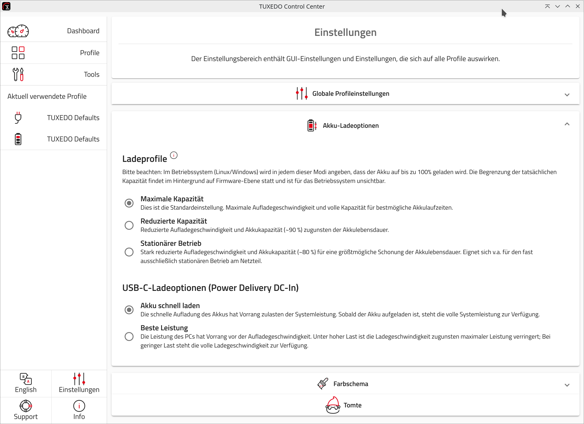Screen dimensions: 584x424
Task: Click the Aktuell verwendete Profile heading
Action: 47,96
